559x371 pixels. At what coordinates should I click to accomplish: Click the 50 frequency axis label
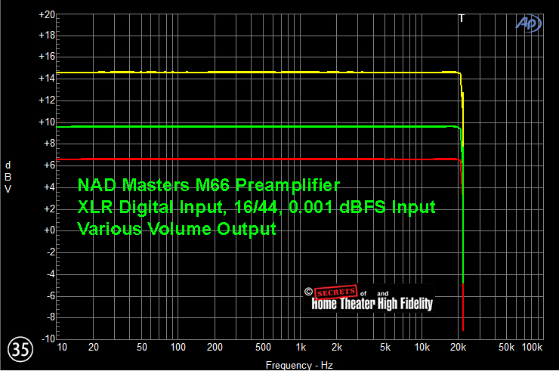tap(142, 347)
